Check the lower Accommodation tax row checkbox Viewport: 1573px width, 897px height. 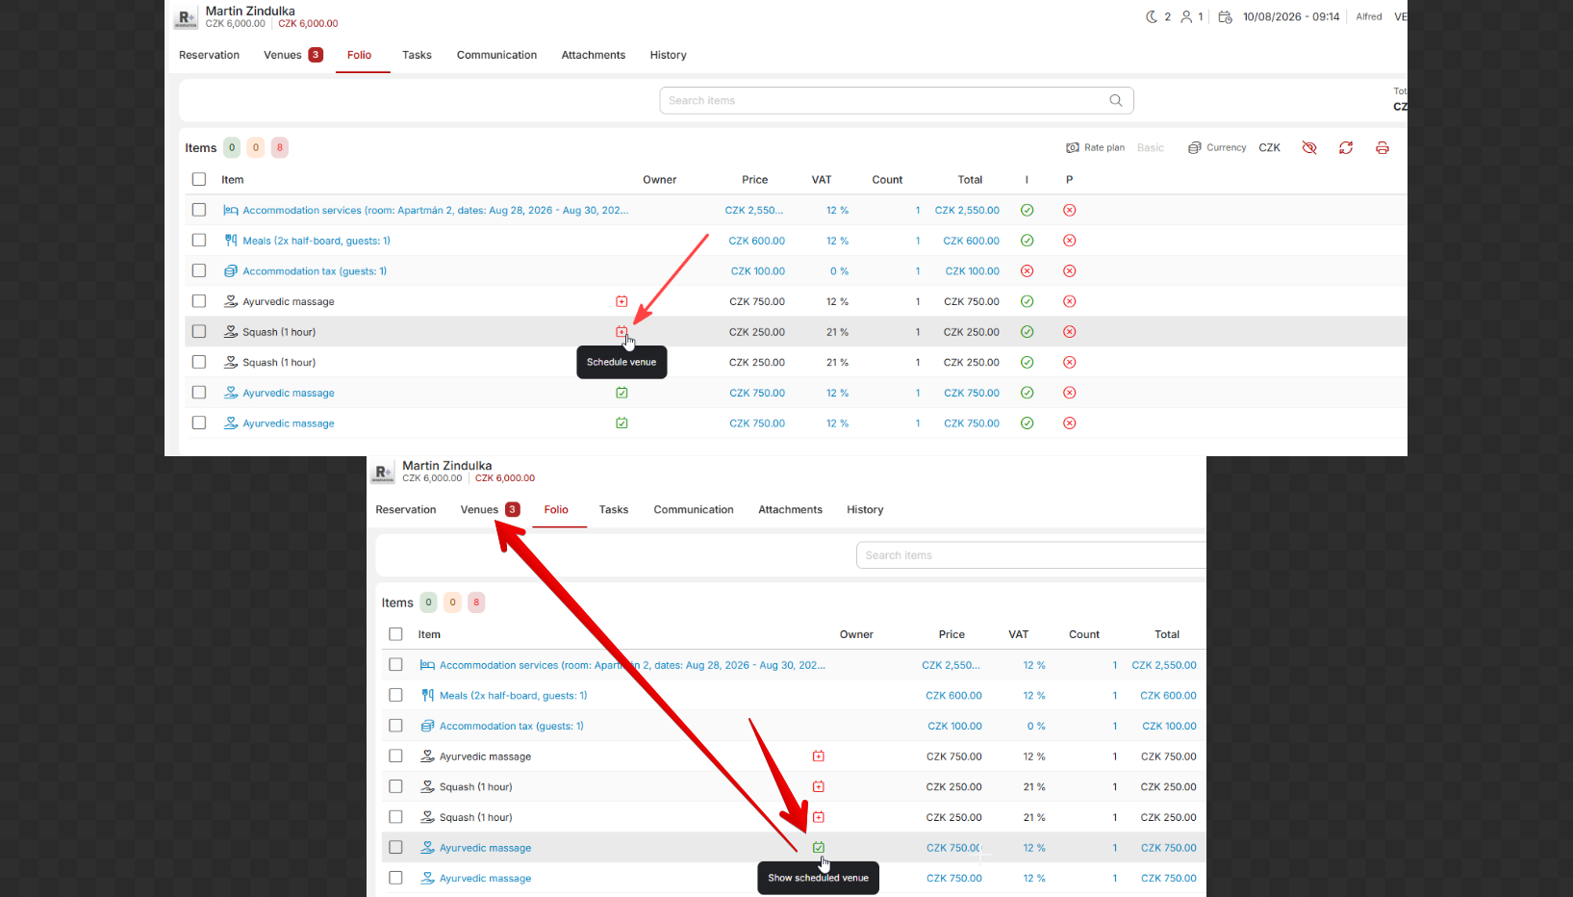[395, 726]
